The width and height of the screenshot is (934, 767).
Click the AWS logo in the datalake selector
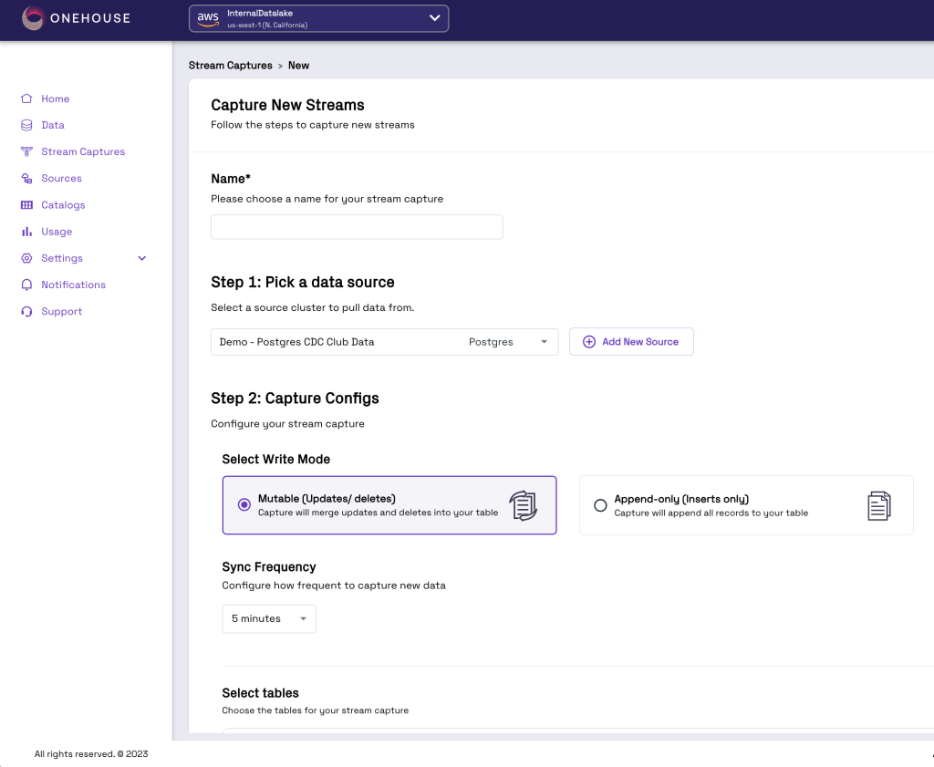(x=206, y=17)
